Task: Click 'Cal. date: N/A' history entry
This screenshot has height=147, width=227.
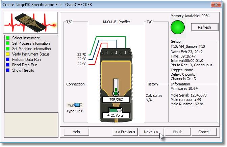Action: click(154, 98)
